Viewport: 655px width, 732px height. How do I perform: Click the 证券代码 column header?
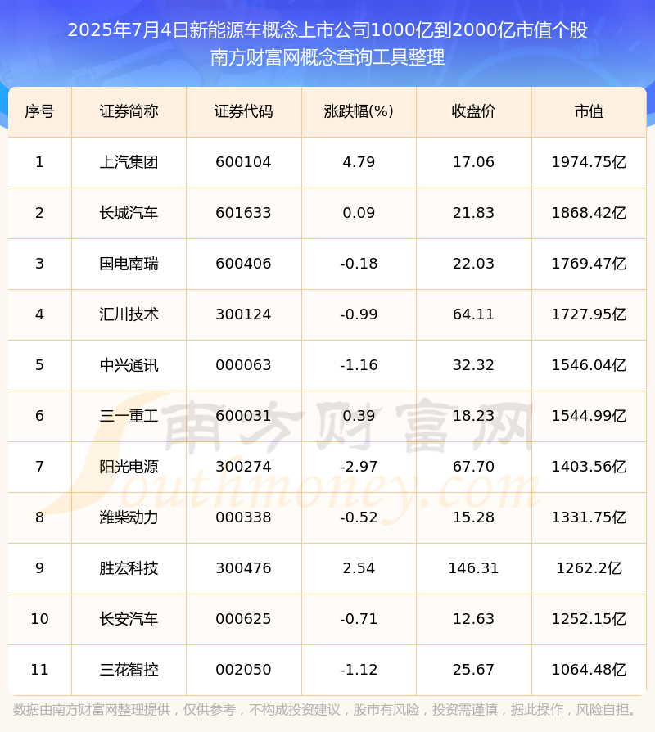pyautogui.click(x=244, y=111)
